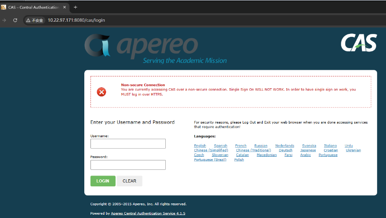Switch language to Japanese
386x218 pixels.
[x=308, y=151]
